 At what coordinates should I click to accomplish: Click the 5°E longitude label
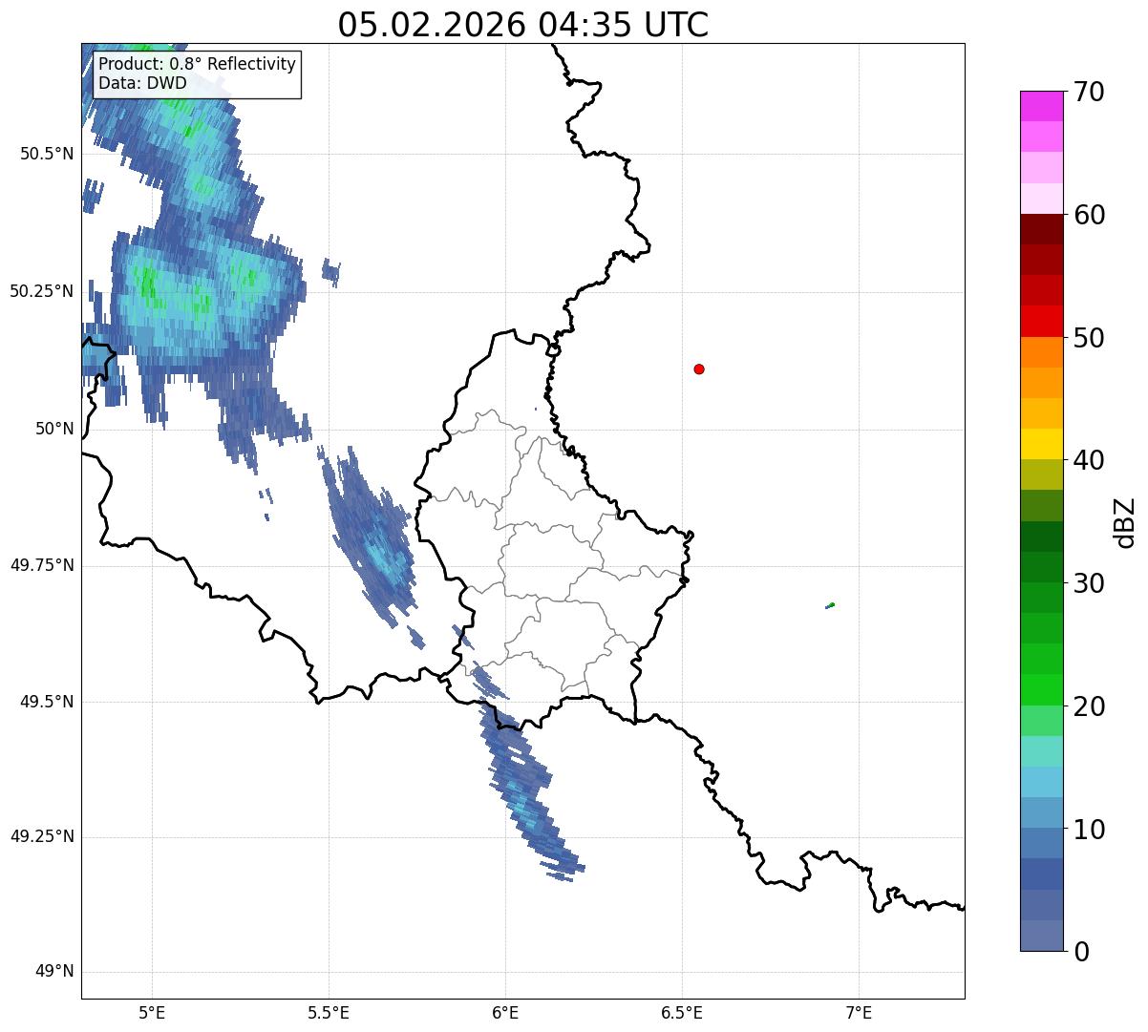click(x=152, y=1012)
